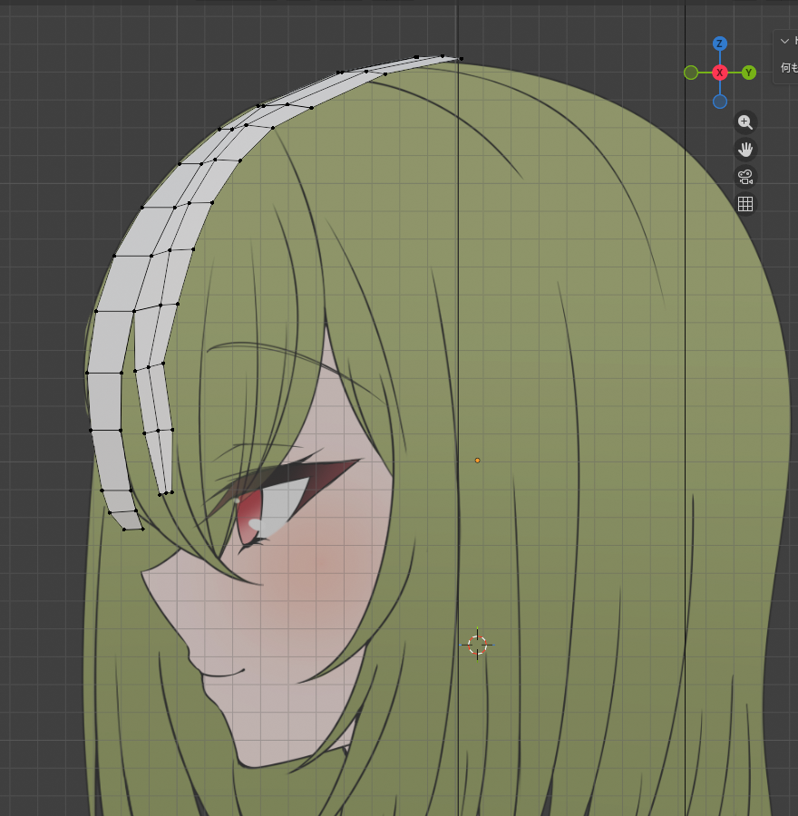798x816 pixels.
Task: Click the tip of the character's nose
Action: click(x=189, y=650)
